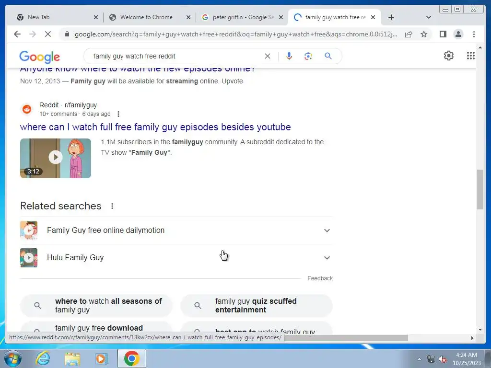The height and width of the screenshot is (368, 491).
Task: Close peter griffin search tab
Action: tap(281, 17)
